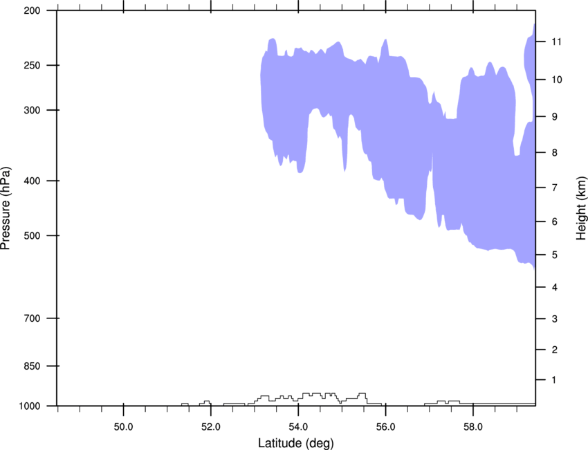
Task: Pick the 5 km height label
Action: click(555, 255)
